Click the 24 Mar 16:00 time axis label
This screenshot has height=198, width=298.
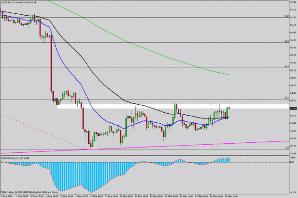coord(231,196)
